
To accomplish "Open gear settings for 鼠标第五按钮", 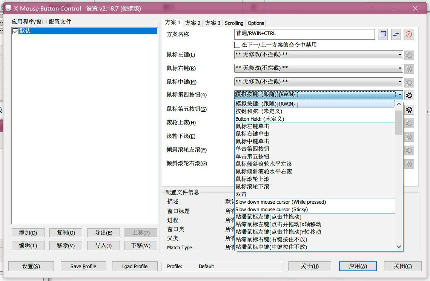I will (409, 110).
